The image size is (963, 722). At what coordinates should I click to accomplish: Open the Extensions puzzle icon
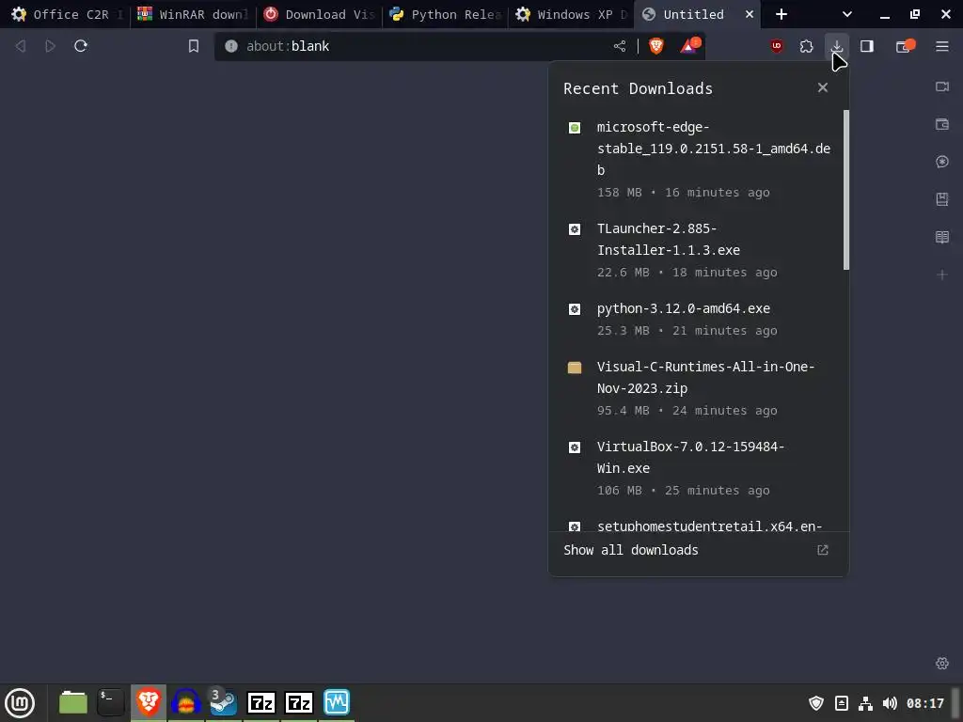click(x=806, y=46)
